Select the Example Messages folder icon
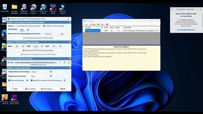203x114 pixels. [14, 9]
